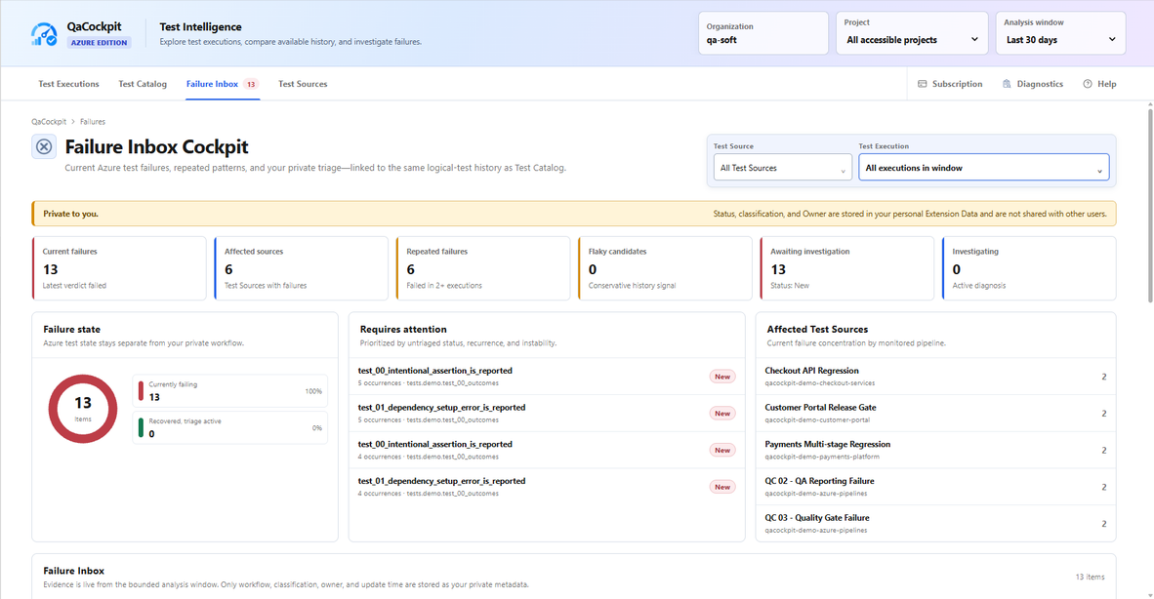The image size is (1154, 599).
Task: Click the Flaky candidates card
Action: [665, 268]
